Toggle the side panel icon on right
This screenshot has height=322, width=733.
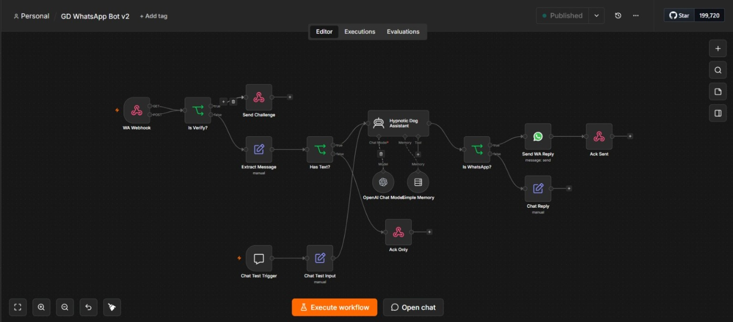[x=718, y=113]
